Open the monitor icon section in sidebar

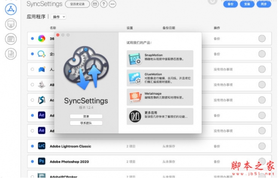point(11,24)
